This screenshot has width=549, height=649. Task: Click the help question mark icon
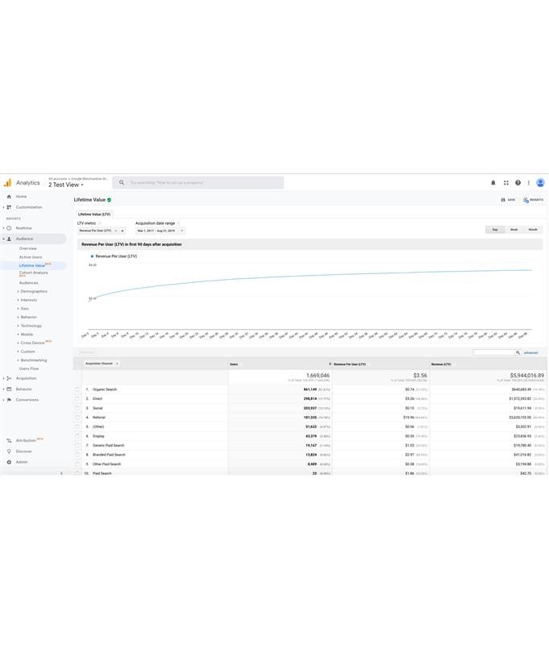pyautogui.click(x=518, y=183)
